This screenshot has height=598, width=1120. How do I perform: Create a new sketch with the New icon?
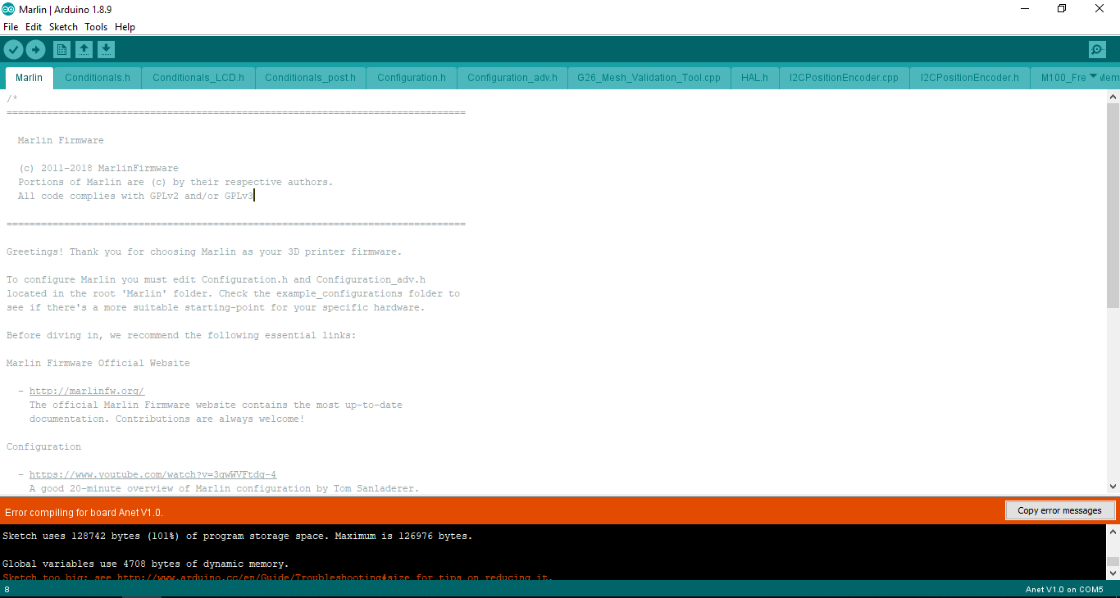pyautogui.click(x=62, y=50)
